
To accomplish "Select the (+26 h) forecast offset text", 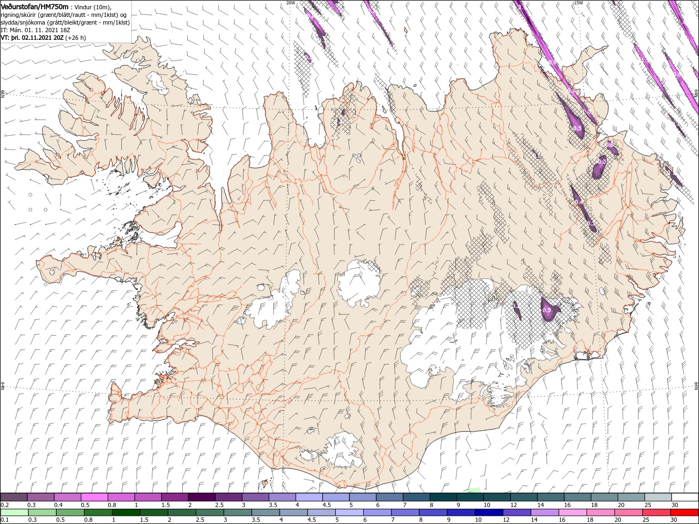I will (76, 38).
